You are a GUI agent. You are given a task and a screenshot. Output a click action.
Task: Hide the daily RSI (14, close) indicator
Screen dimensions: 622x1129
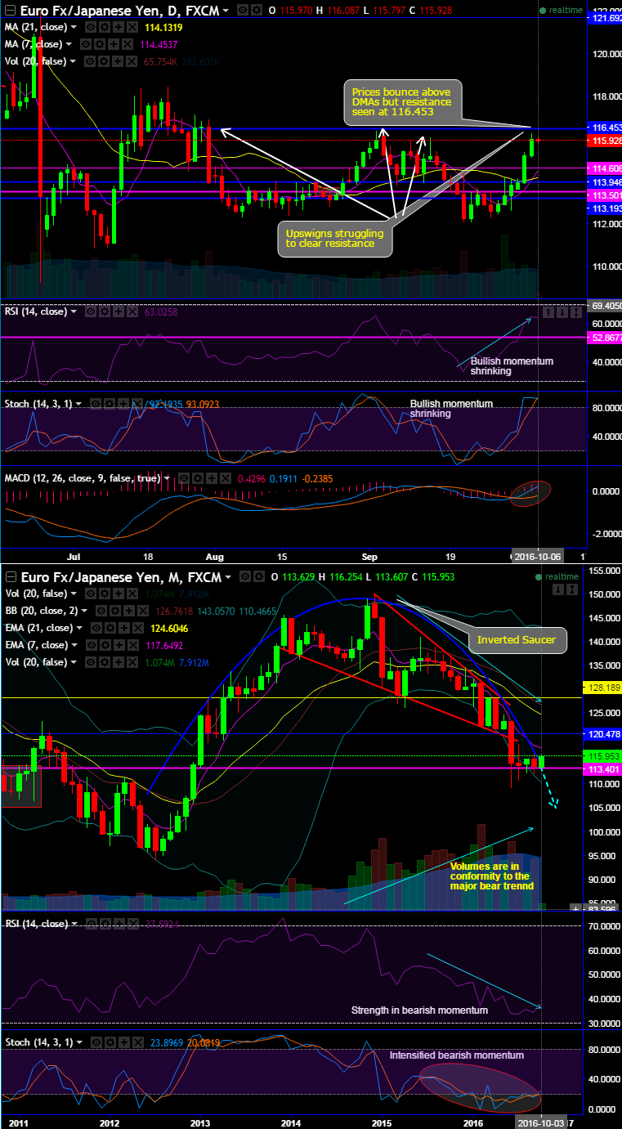point(90,311)
